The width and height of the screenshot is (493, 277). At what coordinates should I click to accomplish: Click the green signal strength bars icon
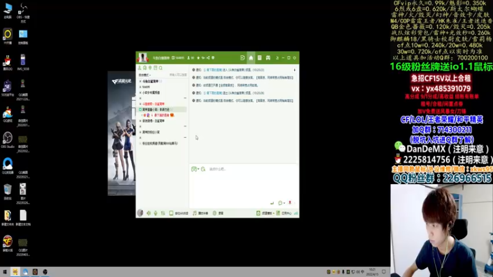tap(296, 213)
